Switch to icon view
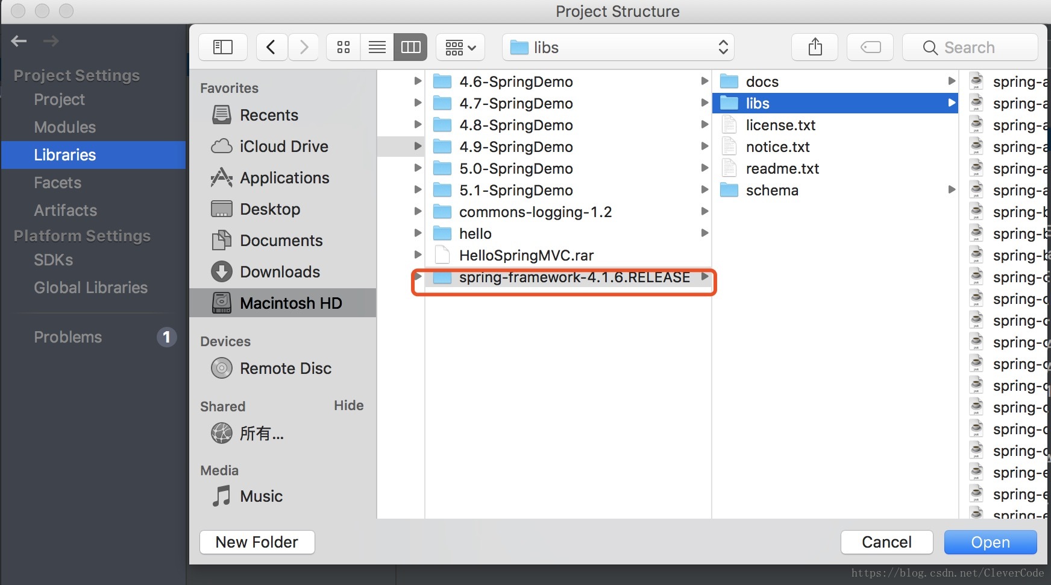Image resolution: width=1051 pixels, height=585 pixels. [x=344, y=47]
